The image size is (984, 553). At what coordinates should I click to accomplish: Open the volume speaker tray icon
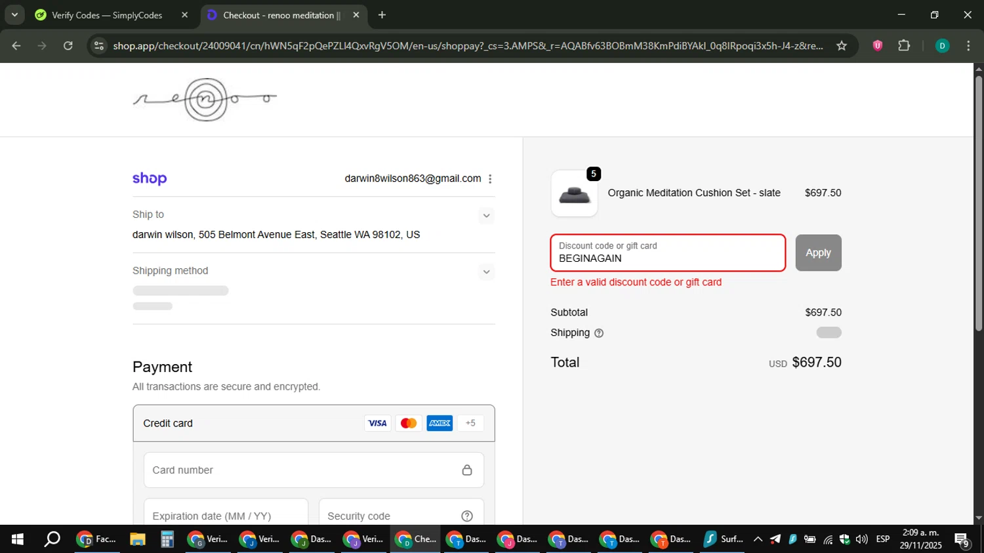coord(861,539)
